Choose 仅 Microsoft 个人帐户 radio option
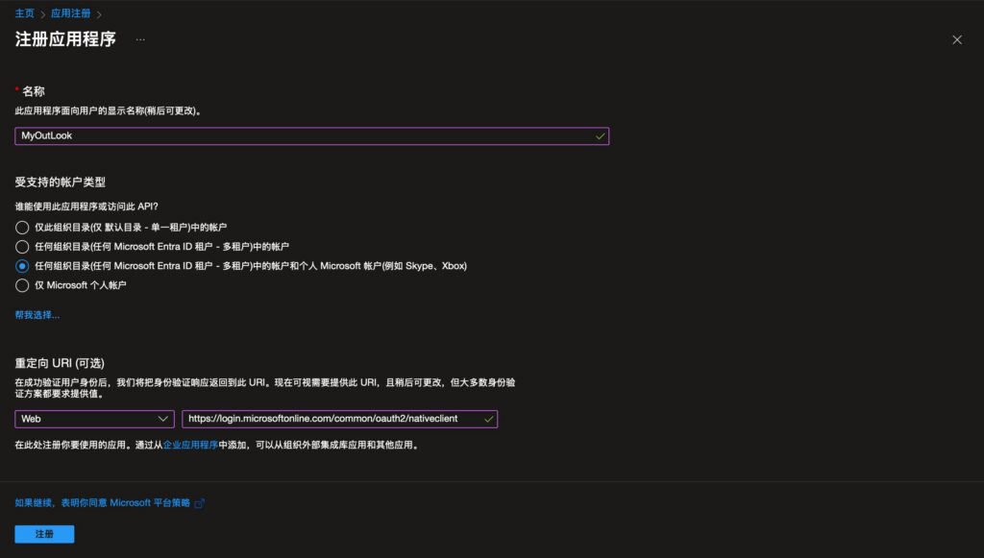Screen dimensions: 984x558 click(x=22, y=285)
